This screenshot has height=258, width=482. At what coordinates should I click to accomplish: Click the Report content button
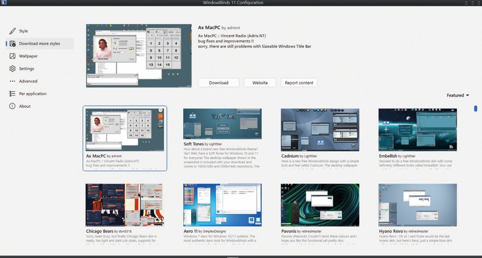[299, 83]
